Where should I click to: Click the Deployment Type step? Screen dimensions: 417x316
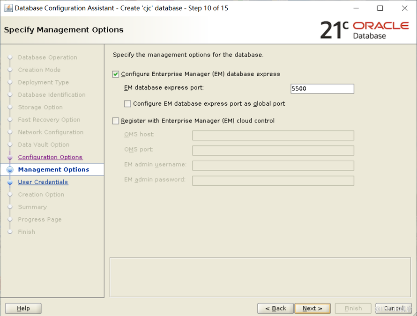[x=44, y=82]
